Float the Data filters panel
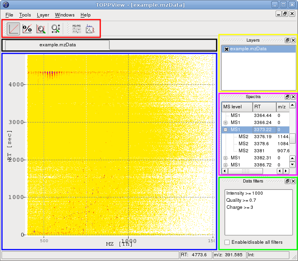Viewport: 298px width, 261px height. pyautogui.click(x=287, y=181)
